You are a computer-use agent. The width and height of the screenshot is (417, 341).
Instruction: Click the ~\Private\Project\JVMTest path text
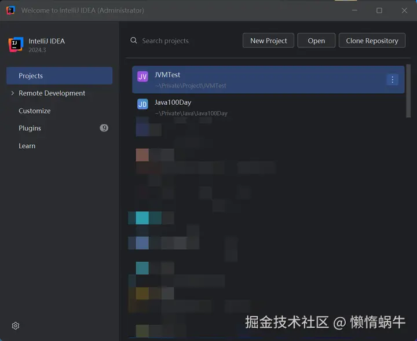coord(191,86)
